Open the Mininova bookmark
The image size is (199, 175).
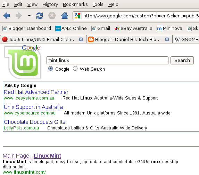click(169, 29)
